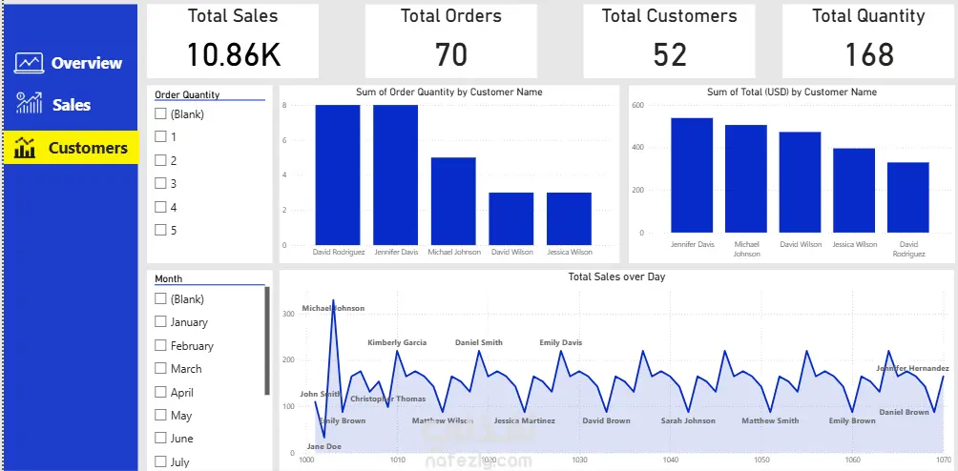Click title Sum of Order Quantity by Customer Name

(x=449, y=92)
